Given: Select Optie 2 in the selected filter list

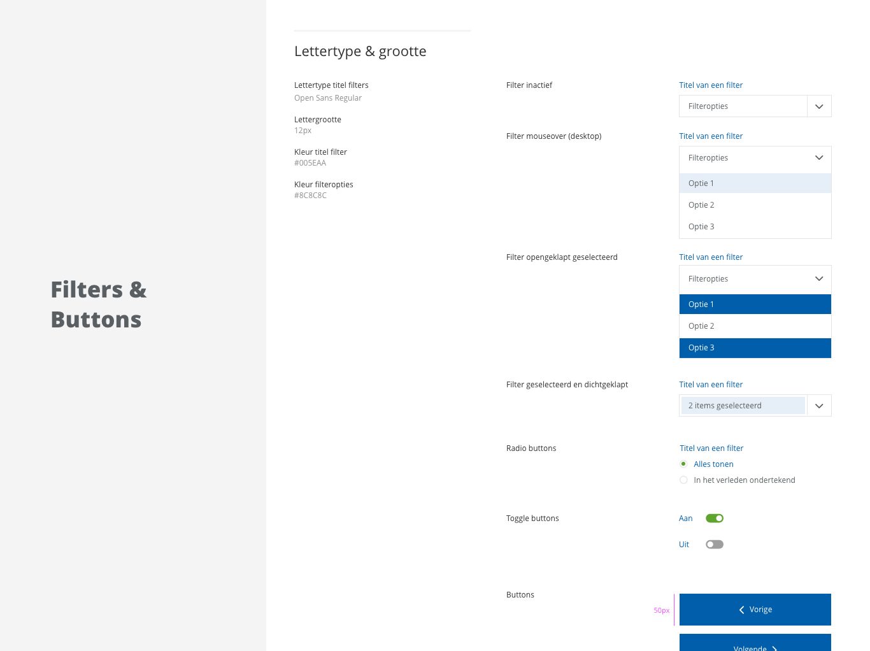Looking at the screenshot, I should coord(755,325).
